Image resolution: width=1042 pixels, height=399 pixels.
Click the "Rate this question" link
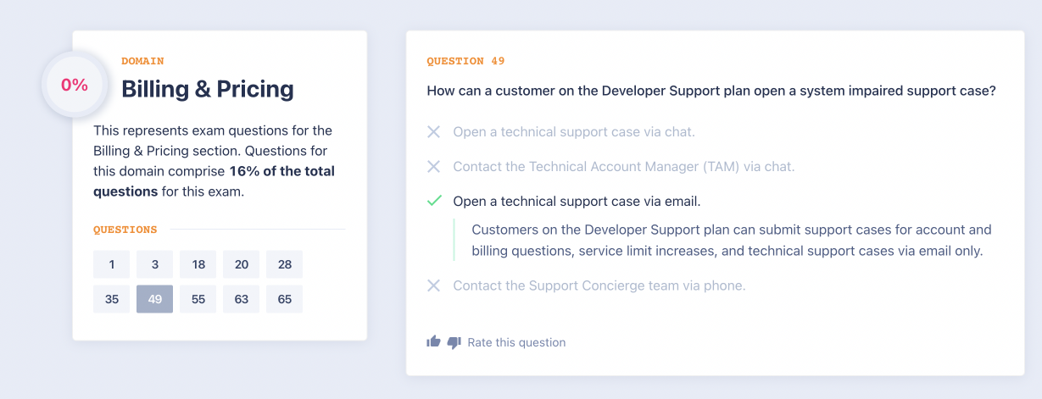pyautogui.click(x=516, y=343)
